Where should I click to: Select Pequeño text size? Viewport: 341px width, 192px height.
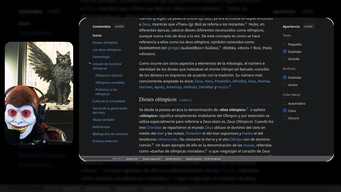click(285, 44)
